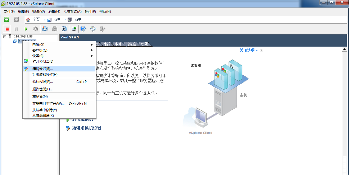Choose 从磁盘删除(K) from context menu
The image size is (349, 175).
[59, 115]
